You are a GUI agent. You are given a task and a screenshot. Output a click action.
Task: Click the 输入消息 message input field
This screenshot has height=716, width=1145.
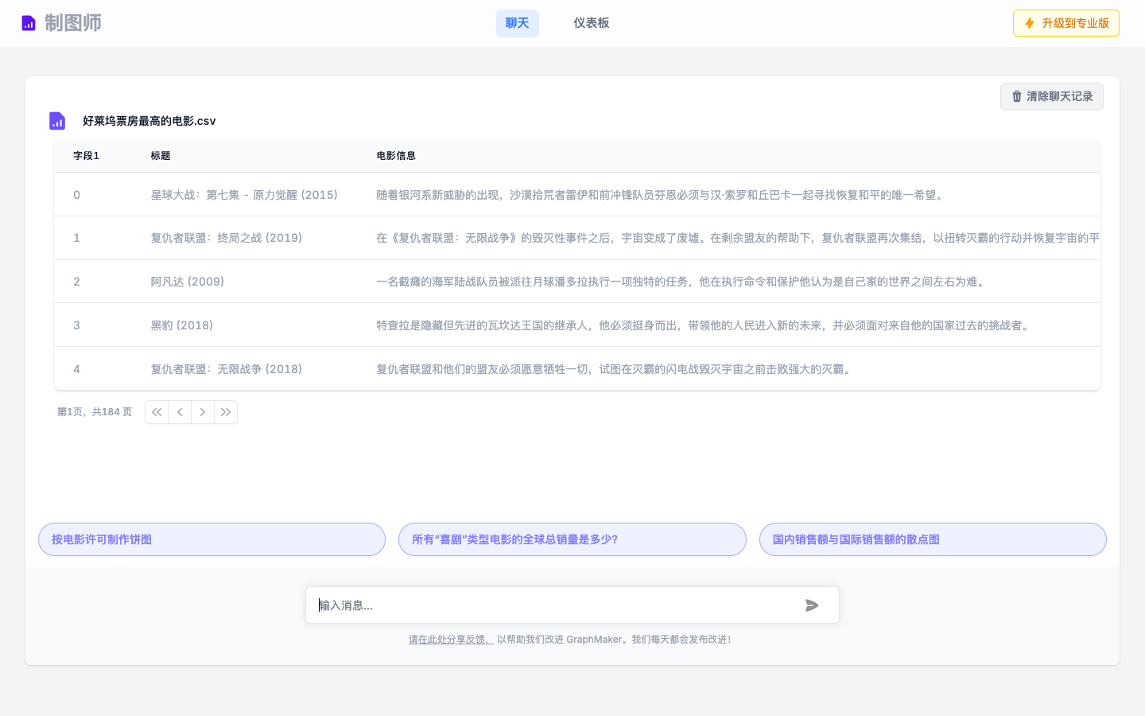[x=557, y=605]
